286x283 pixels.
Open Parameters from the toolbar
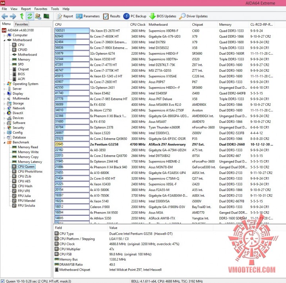[x=88, y=16]
